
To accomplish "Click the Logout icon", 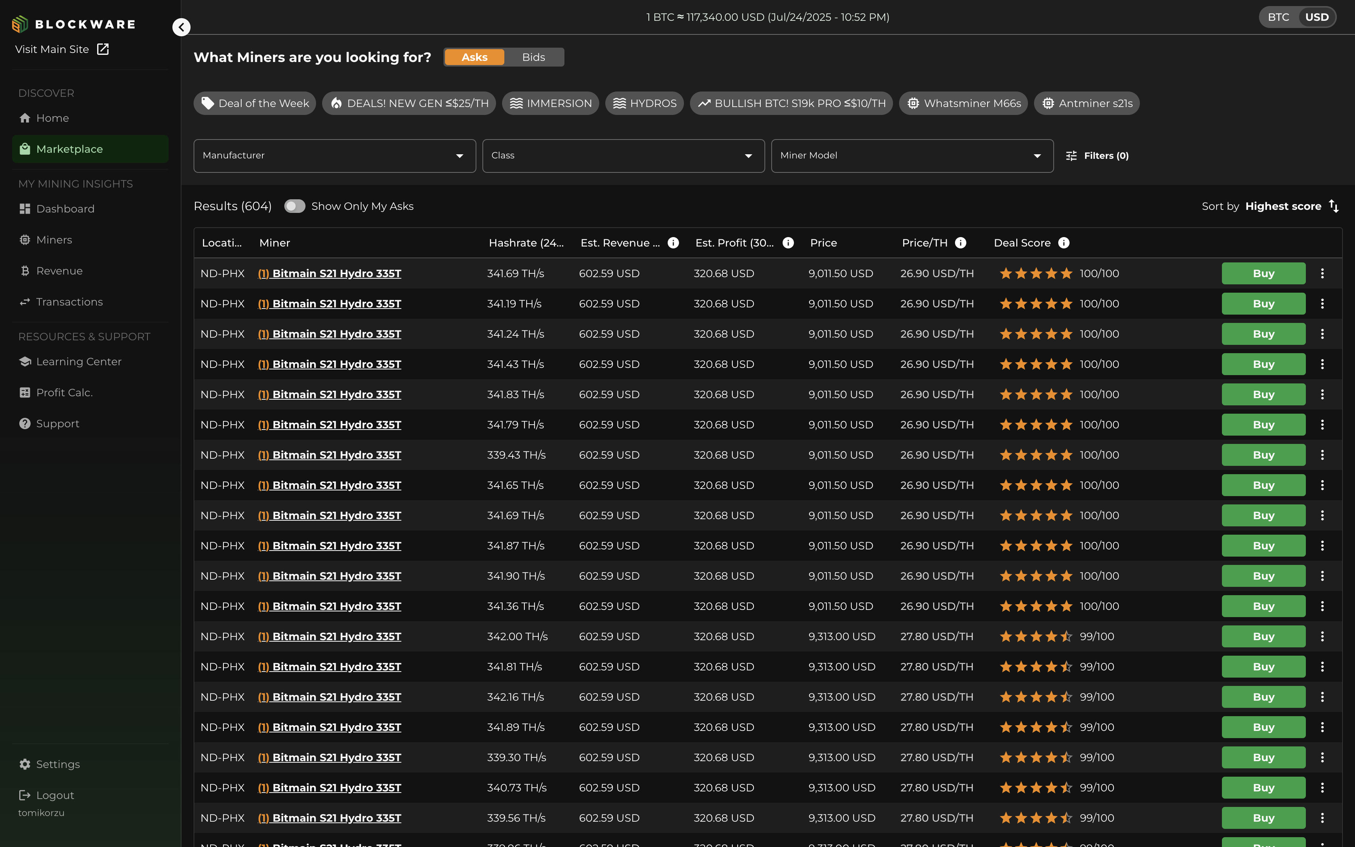I will coord(25,795).
